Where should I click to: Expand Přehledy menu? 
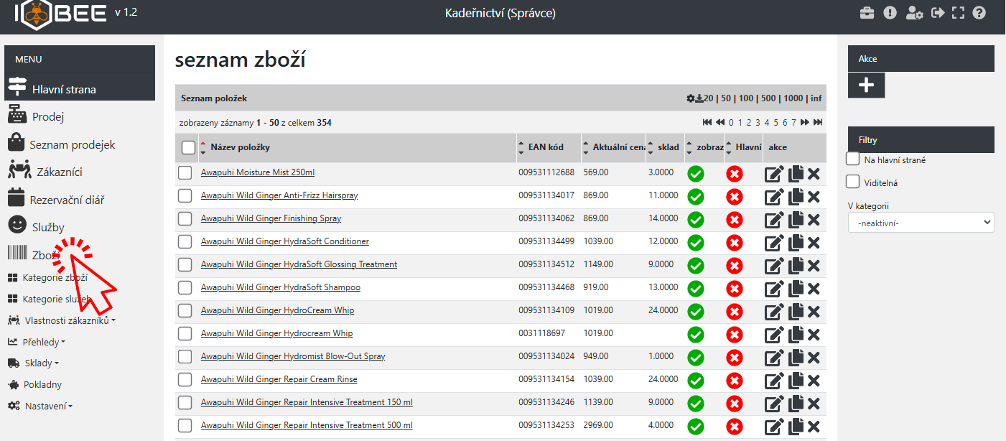pos(37,342)
